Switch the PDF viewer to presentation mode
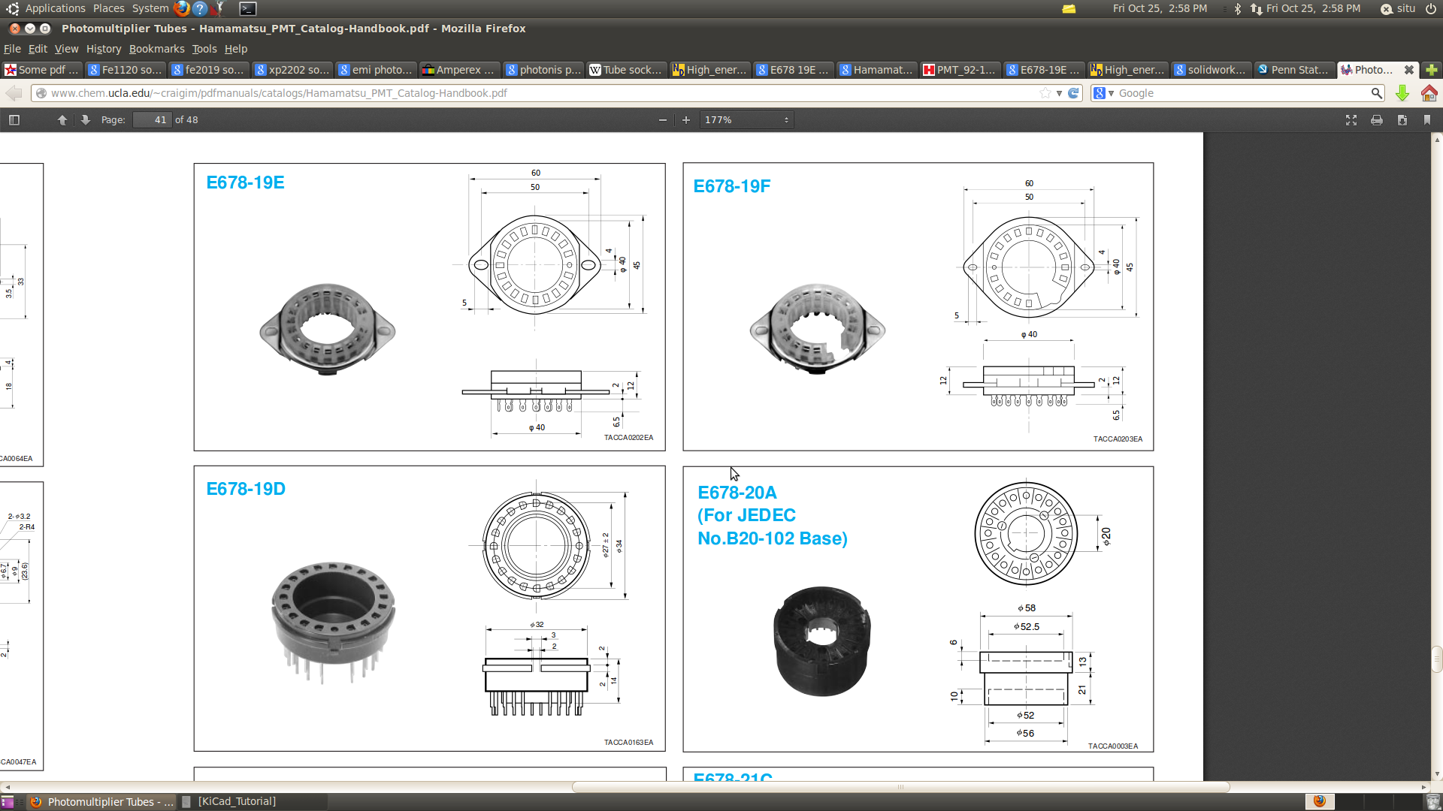This screenshot has height=811, width=1443. tap(1351, 120)
